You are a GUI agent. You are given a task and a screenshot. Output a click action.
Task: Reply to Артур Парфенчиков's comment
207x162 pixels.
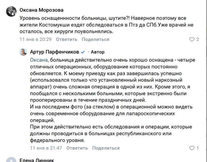pos(77,148)
